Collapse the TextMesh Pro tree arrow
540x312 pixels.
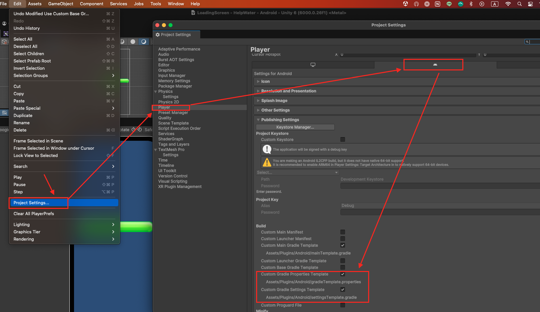(156, 150)
